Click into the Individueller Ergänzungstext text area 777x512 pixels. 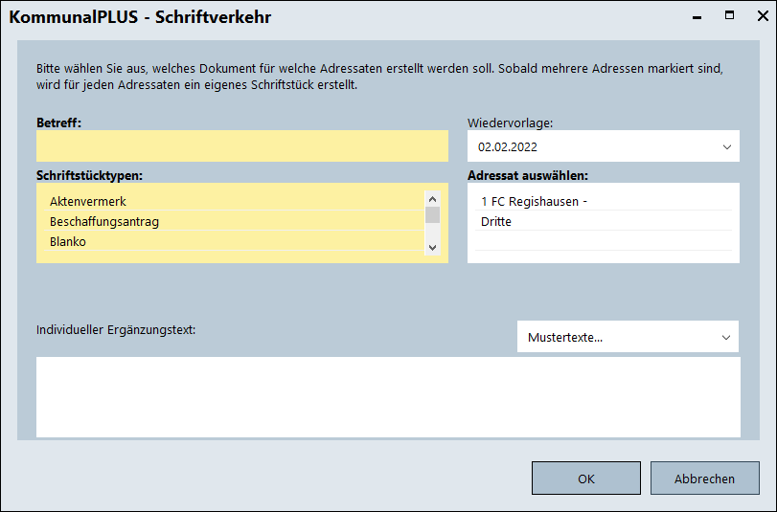tap(388, 396)
